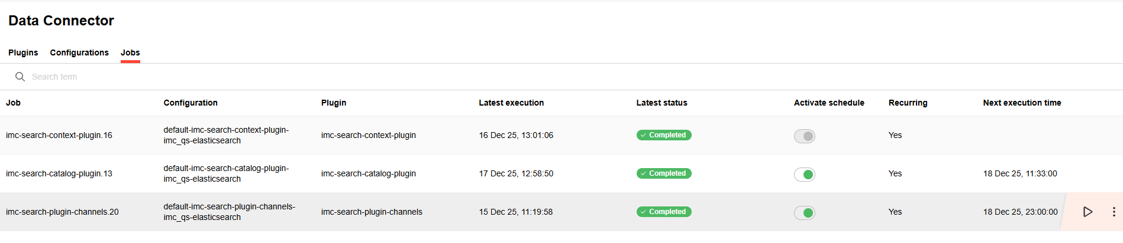
Task: Run the imc-search-plugin-channels.20 job now
Action: click(1087, 212)
